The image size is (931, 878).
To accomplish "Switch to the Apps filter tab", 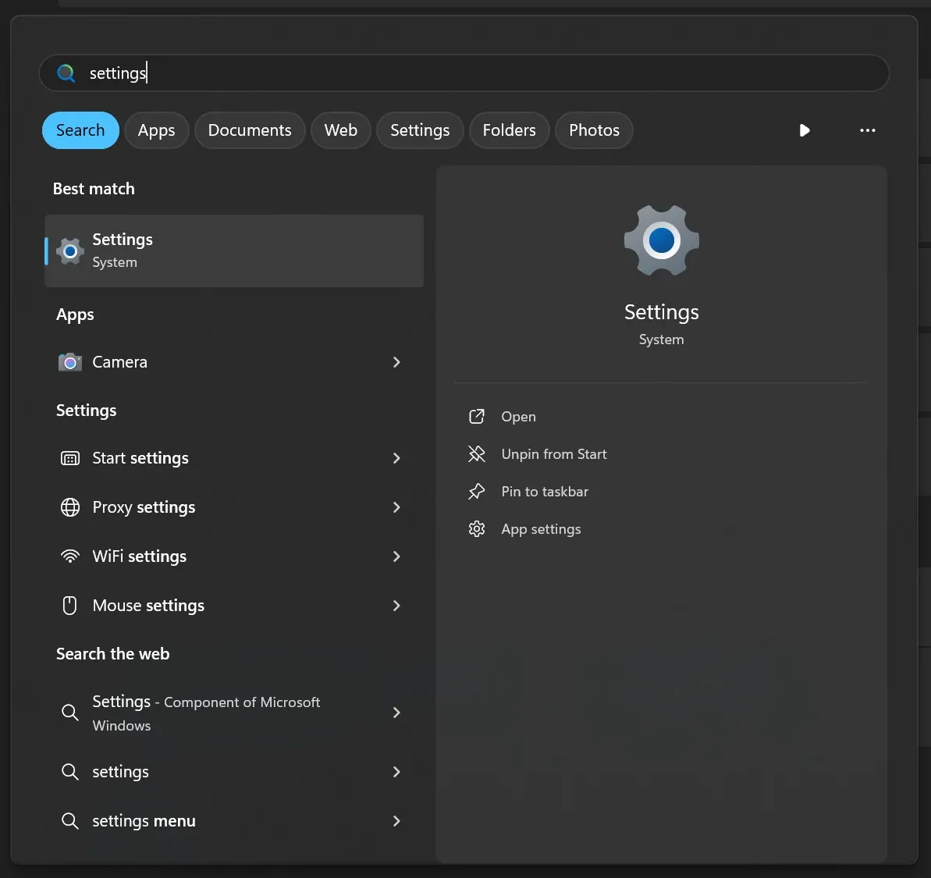I will click(x=157, y=130).
